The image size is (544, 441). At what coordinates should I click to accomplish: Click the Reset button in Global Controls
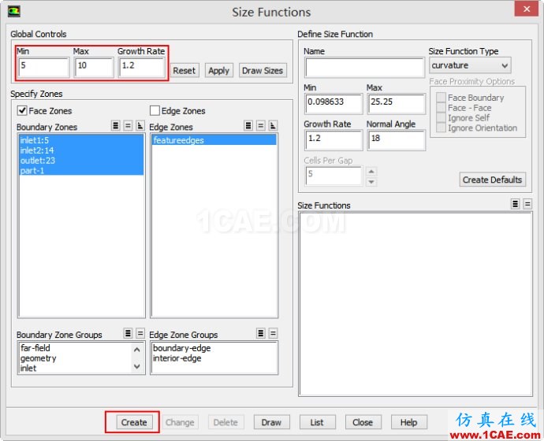click(184, 70)
